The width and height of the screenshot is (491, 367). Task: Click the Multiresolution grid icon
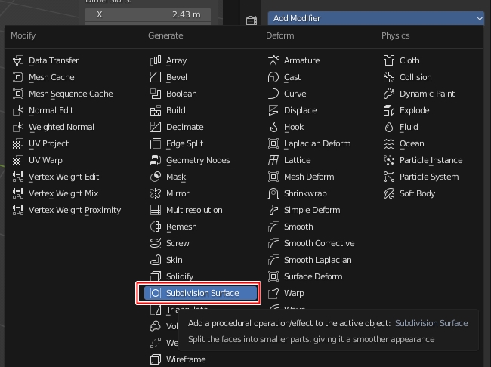click(x=156, y=210)
